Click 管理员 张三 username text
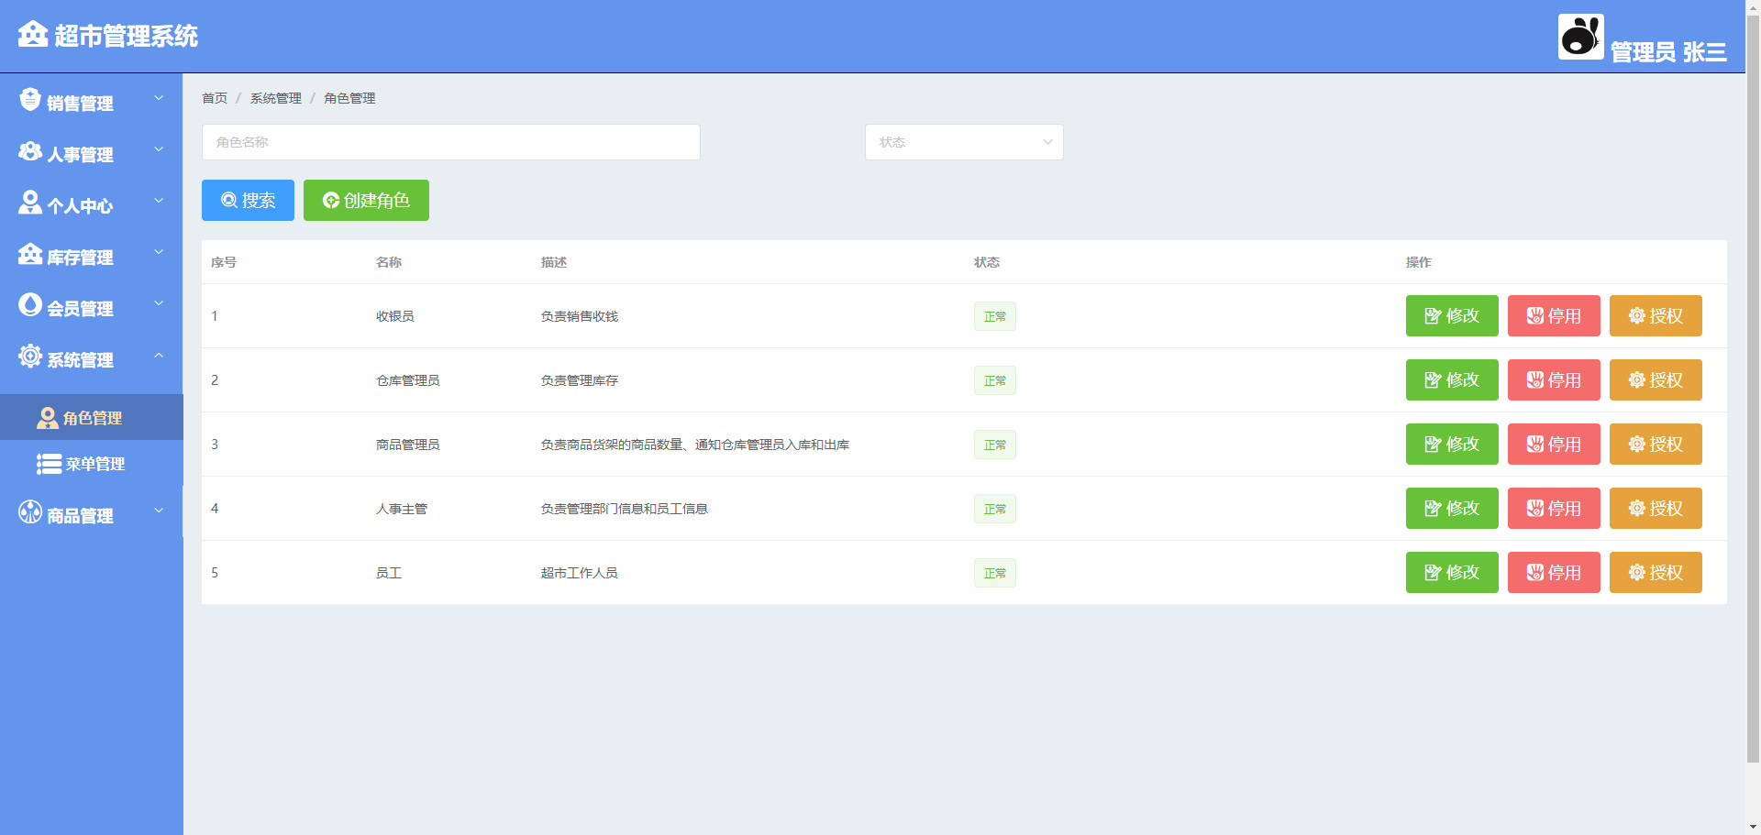Screen dimensions: 1761x835 coord(1668,52)
